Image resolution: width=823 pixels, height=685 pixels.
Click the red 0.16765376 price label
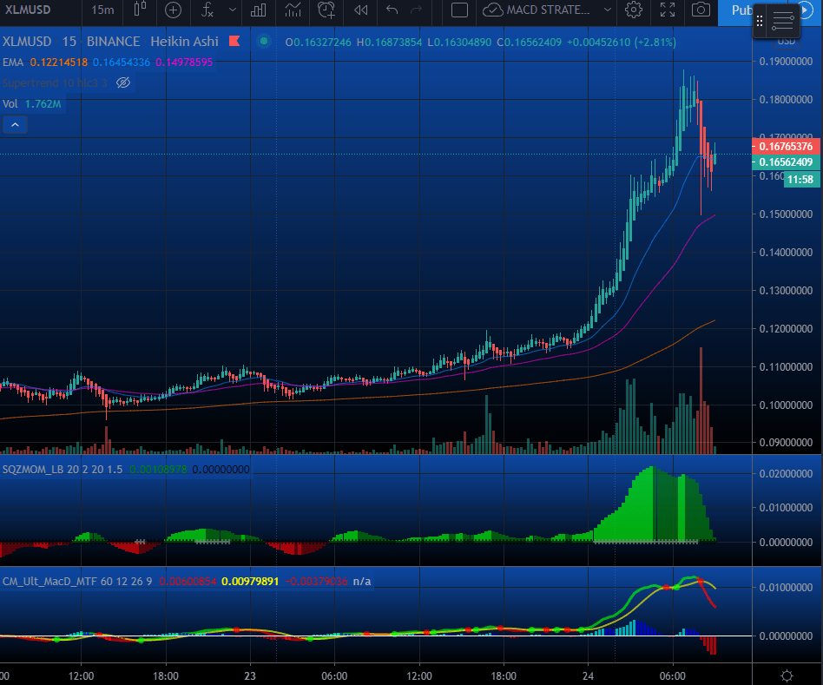coord(786,147)
